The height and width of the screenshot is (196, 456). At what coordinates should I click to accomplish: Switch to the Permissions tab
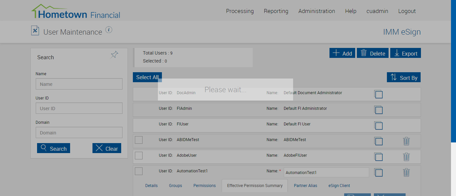coord(205,186)
